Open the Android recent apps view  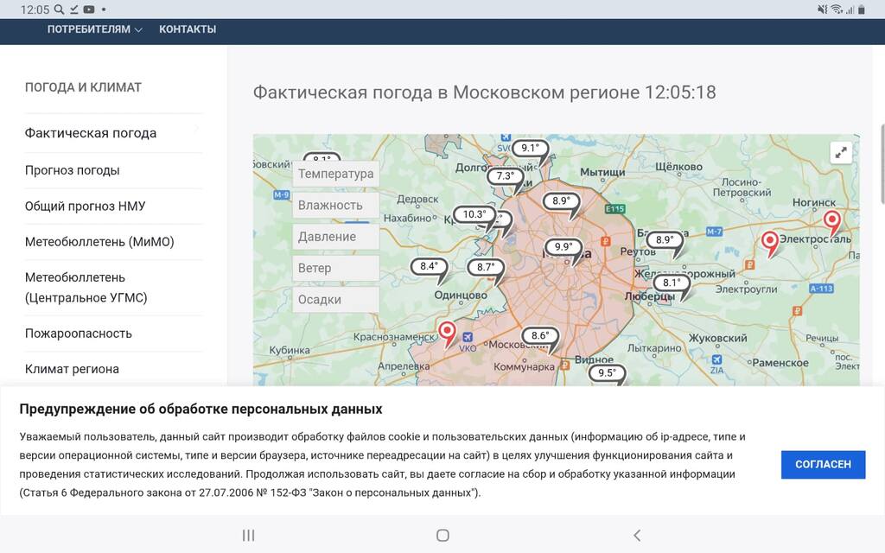tap(248, 535)
